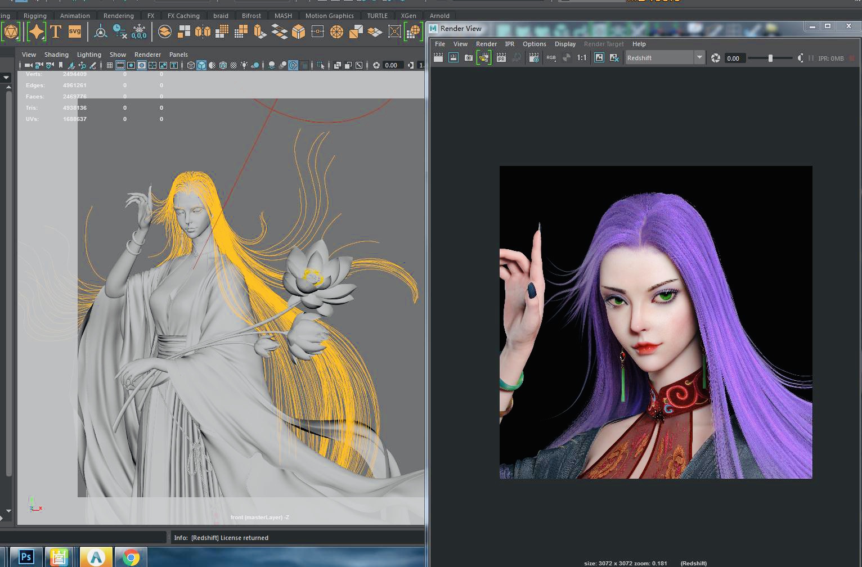Click the Mirror geometry shelf icon

pos(203,32)
